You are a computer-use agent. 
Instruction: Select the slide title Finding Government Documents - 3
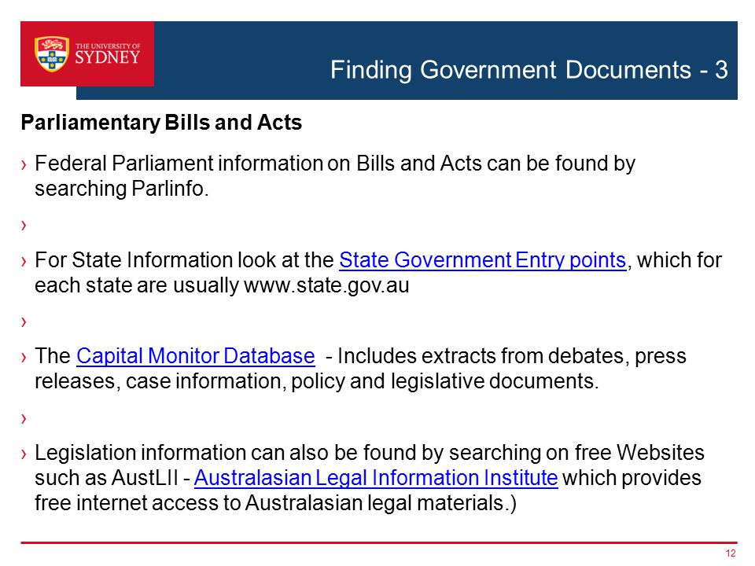pyautogui.click(x=528, y=70)
